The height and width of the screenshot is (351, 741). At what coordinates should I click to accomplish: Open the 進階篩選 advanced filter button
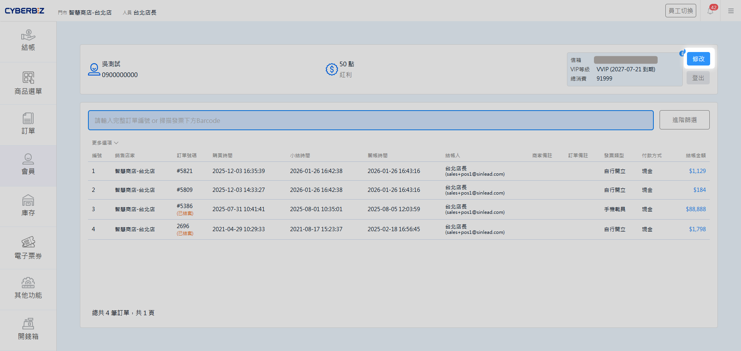pyautogui.click(x=684, y=120)
